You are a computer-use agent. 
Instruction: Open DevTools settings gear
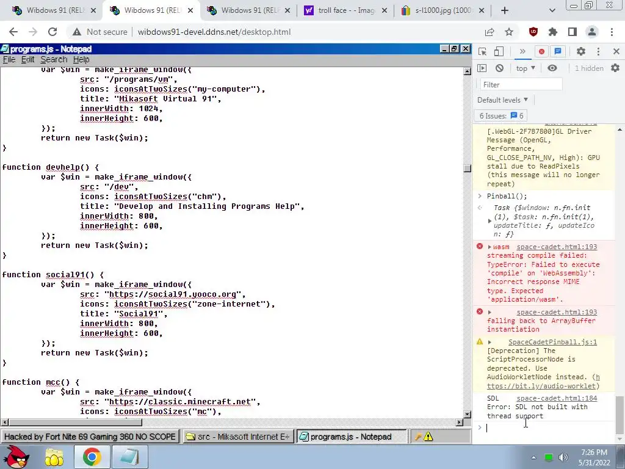pos(581,51)
